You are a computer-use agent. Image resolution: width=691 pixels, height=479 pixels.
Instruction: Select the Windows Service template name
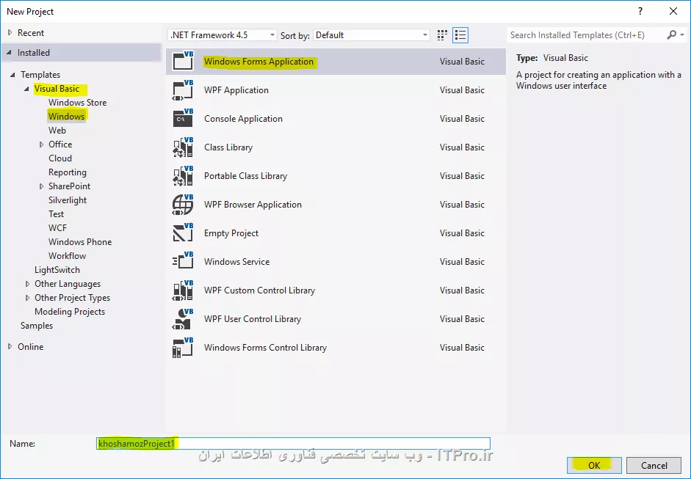236,262
